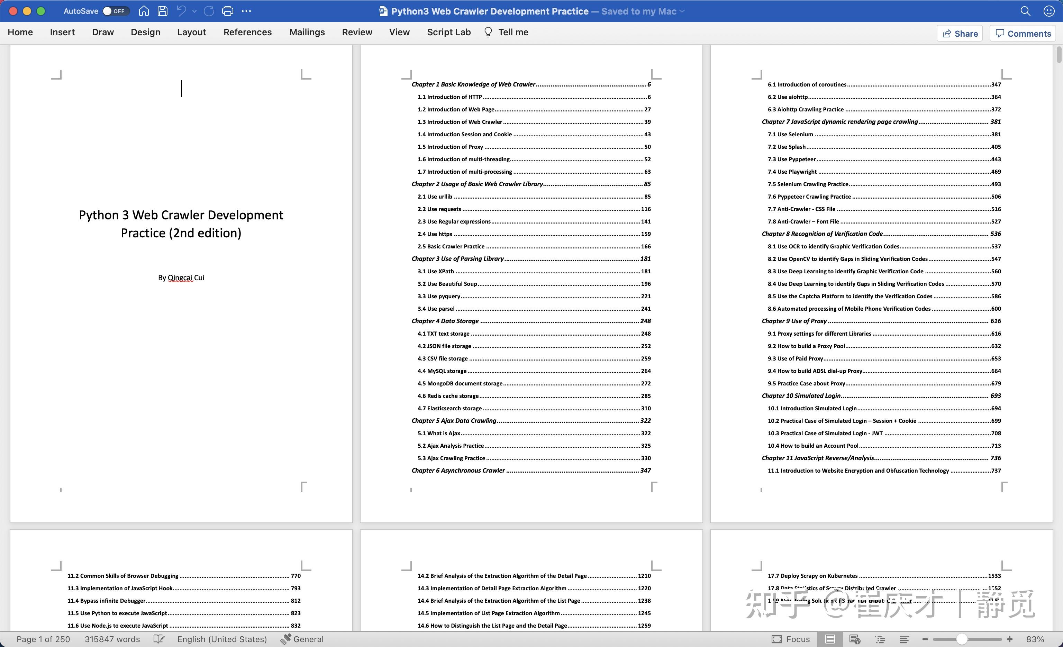Screen dimensions: 1063x647
Task: Click the Redo arrow icon
Action: tap(209, 11)
